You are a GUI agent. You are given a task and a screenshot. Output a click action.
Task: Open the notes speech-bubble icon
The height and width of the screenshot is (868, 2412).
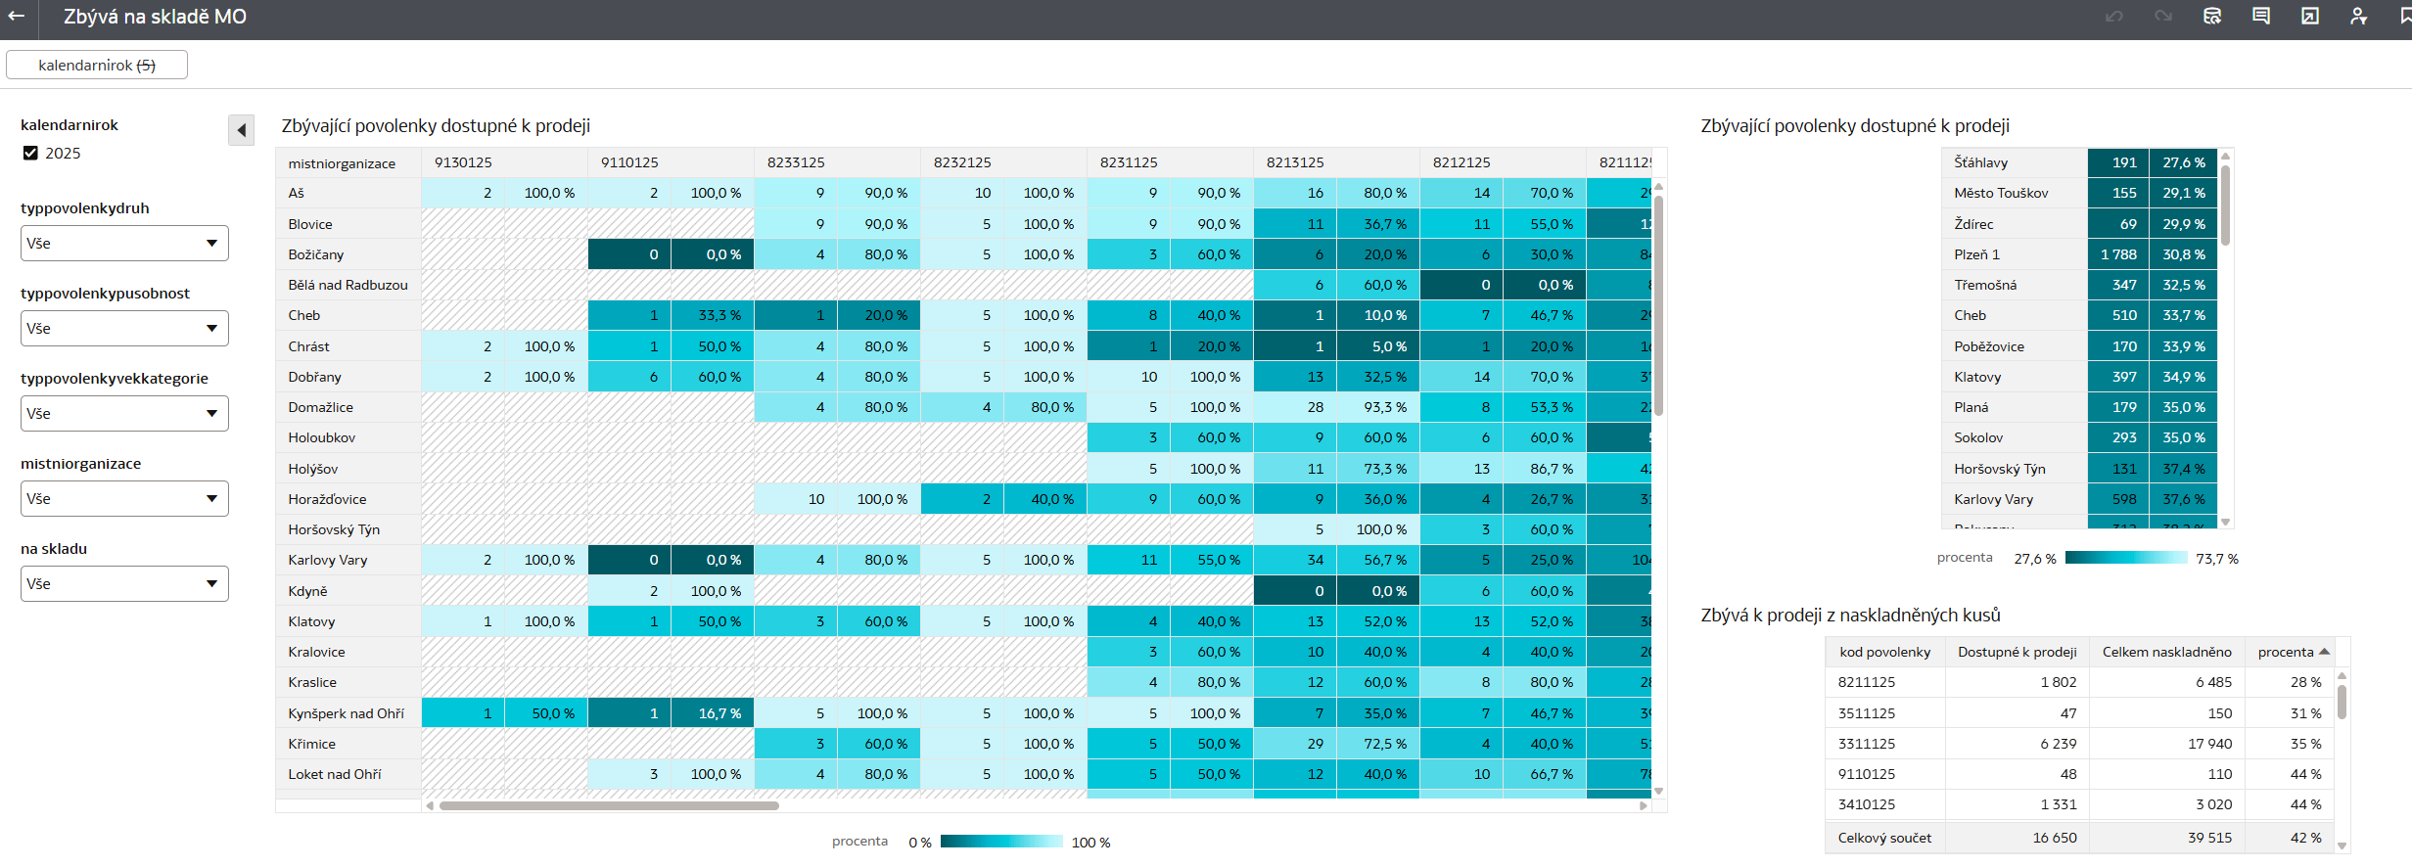2261,16
